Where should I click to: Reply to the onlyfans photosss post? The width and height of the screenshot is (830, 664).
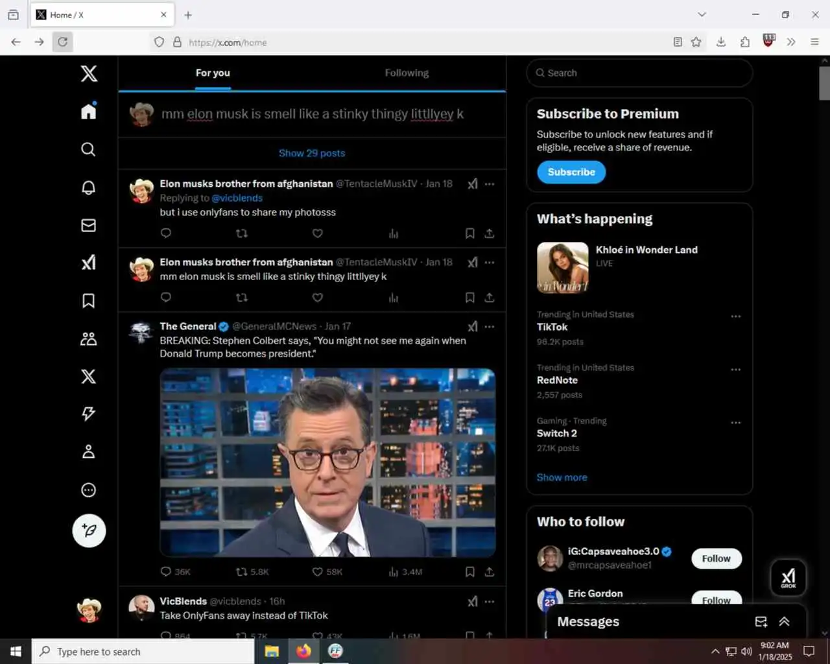(x=166, y=233)
